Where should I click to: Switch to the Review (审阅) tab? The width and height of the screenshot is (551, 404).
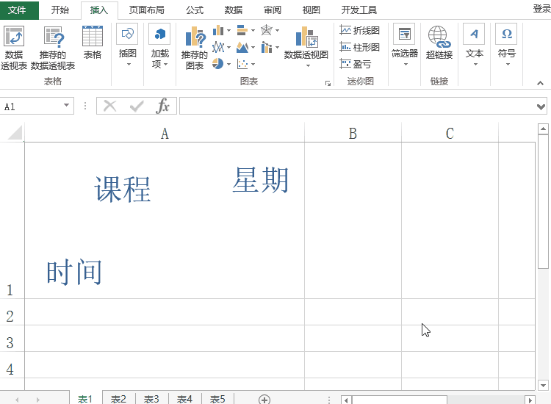[x=273, y=10]
